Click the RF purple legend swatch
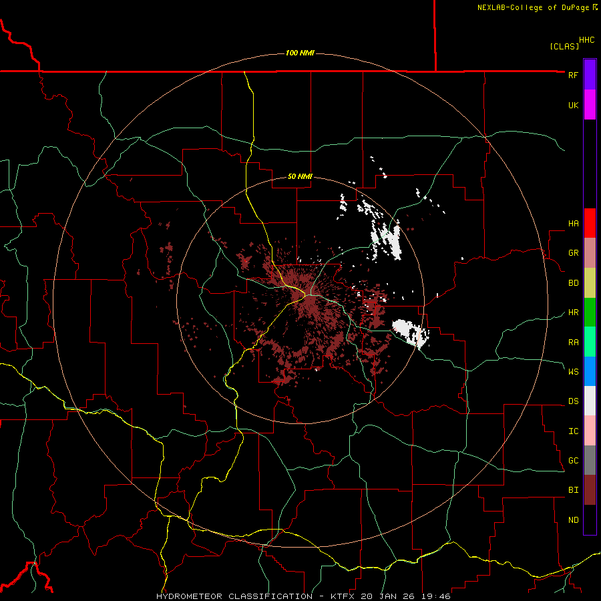 click(590, 75)
